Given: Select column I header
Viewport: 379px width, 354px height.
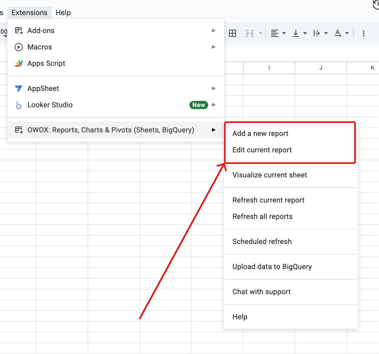Looking at the screenshot, I should pos(269,68).
